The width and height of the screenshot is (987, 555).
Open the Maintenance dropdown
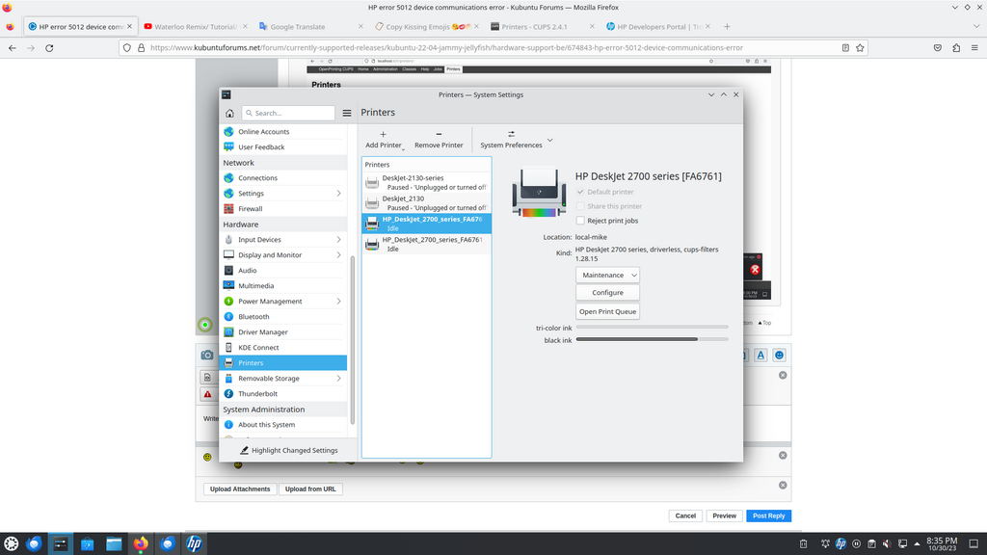coord(607,276)
